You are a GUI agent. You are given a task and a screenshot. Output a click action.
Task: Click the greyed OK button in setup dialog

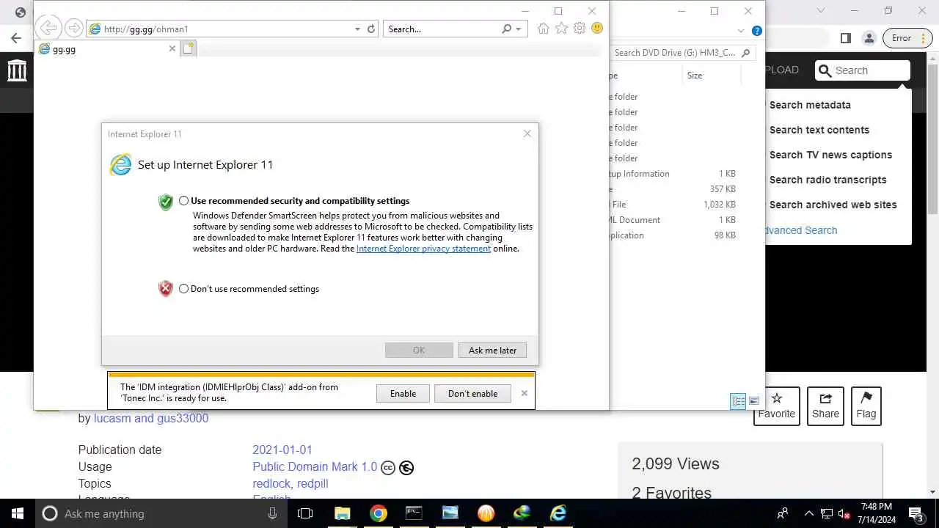click(x=419, y=351)
